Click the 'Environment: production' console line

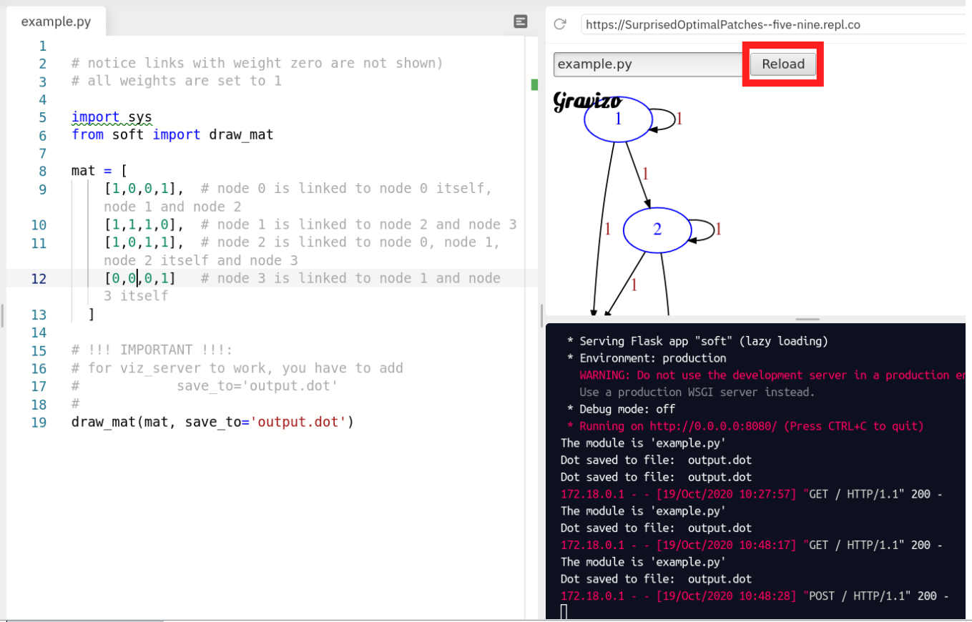[x=646, y=358]
